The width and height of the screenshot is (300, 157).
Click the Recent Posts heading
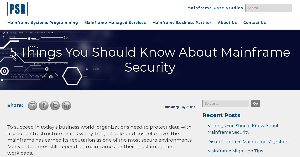[x=221, y=115]
